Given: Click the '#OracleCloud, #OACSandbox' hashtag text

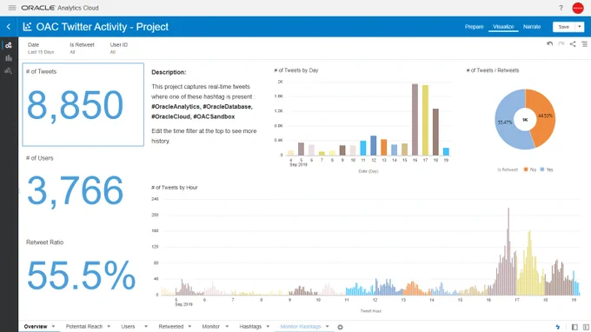Looking at the screenshot, I should click(x=193, y=116).
